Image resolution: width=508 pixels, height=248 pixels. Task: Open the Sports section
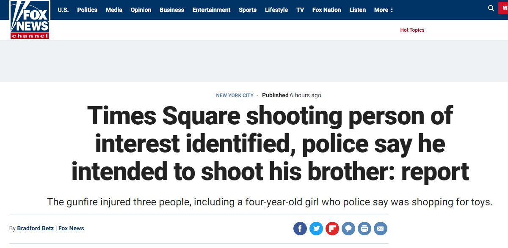[x=248, y=10]
